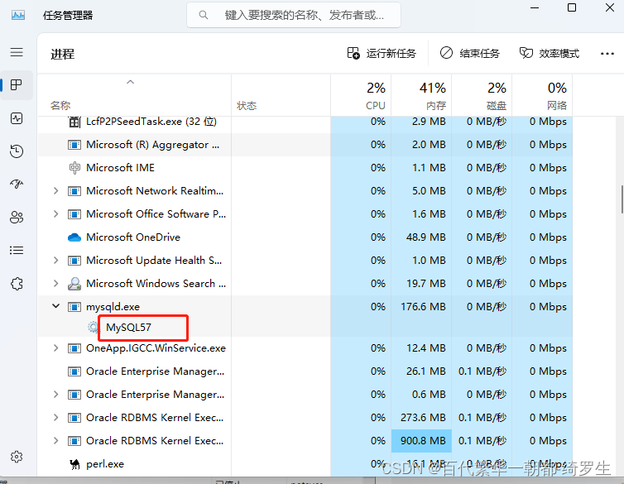The image size is (624, 484).
Task: Toggle 效率模式 (Efficiency mode)
Action: tap(550, 53)
